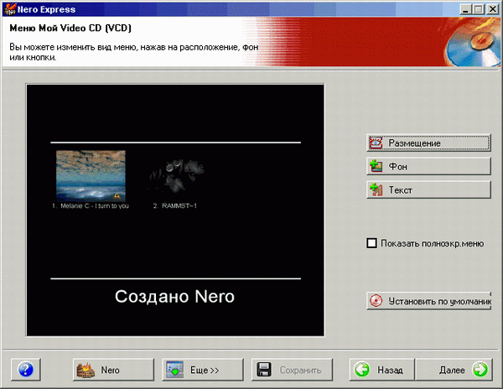Enable Показать полноэкр.меню checkbox

click(371, 243)
